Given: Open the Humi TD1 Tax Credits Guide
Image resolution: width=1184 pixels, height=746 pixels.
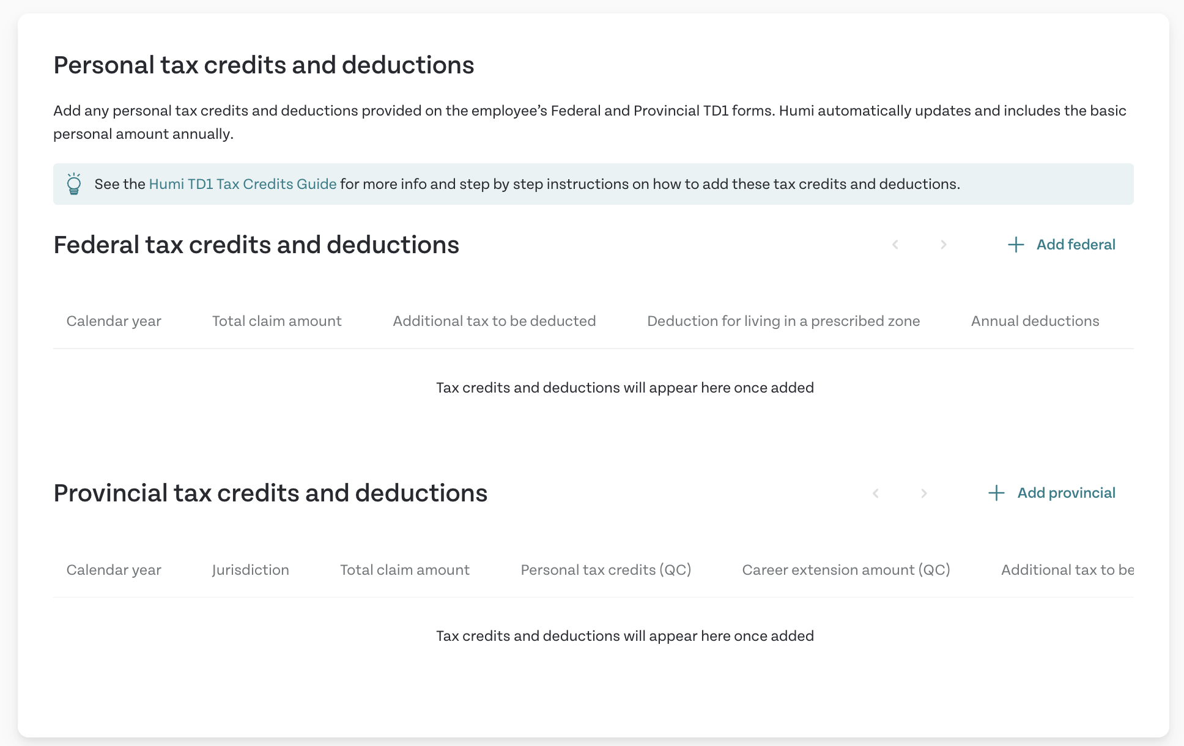Looking at the screenshot, I should (x=243, y=184).
